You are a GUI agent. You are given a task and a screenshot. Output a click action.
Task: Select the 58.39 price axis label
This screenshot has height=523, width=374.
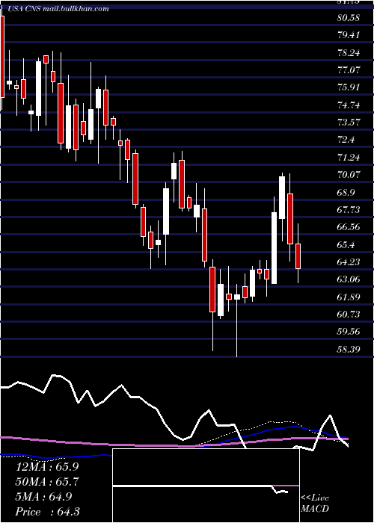coord(349,349)
